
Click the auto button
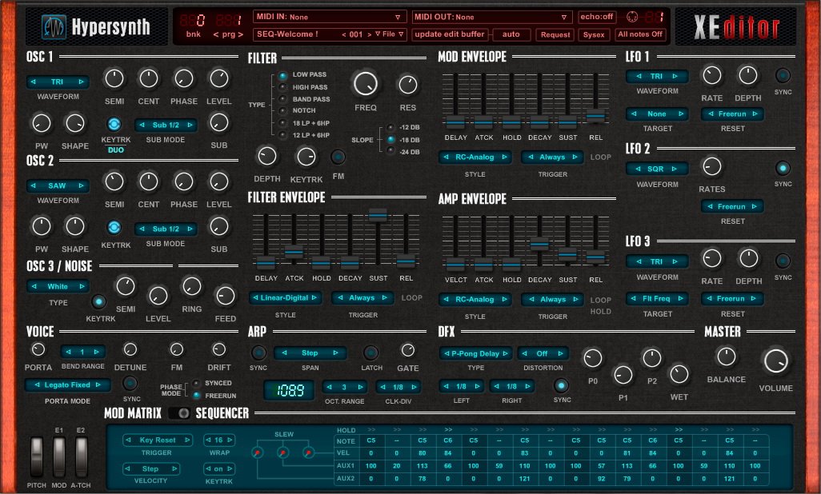[x=511, y=34]
